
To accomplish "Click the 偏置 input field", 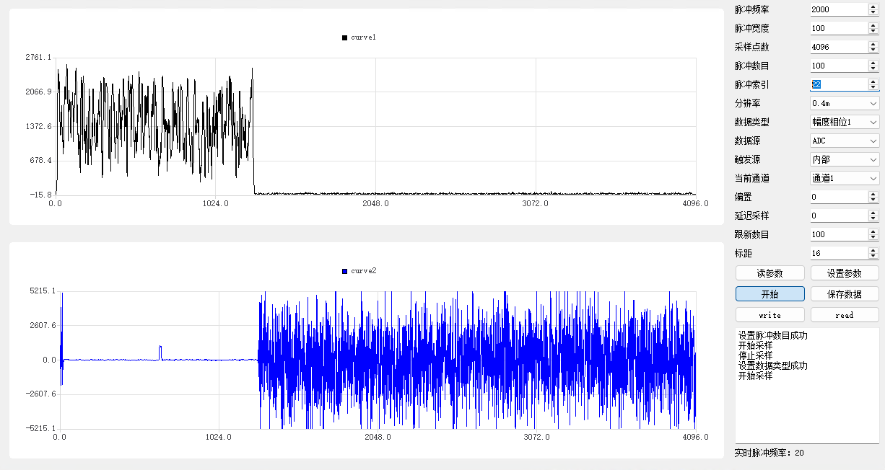I will coord(837,197).
